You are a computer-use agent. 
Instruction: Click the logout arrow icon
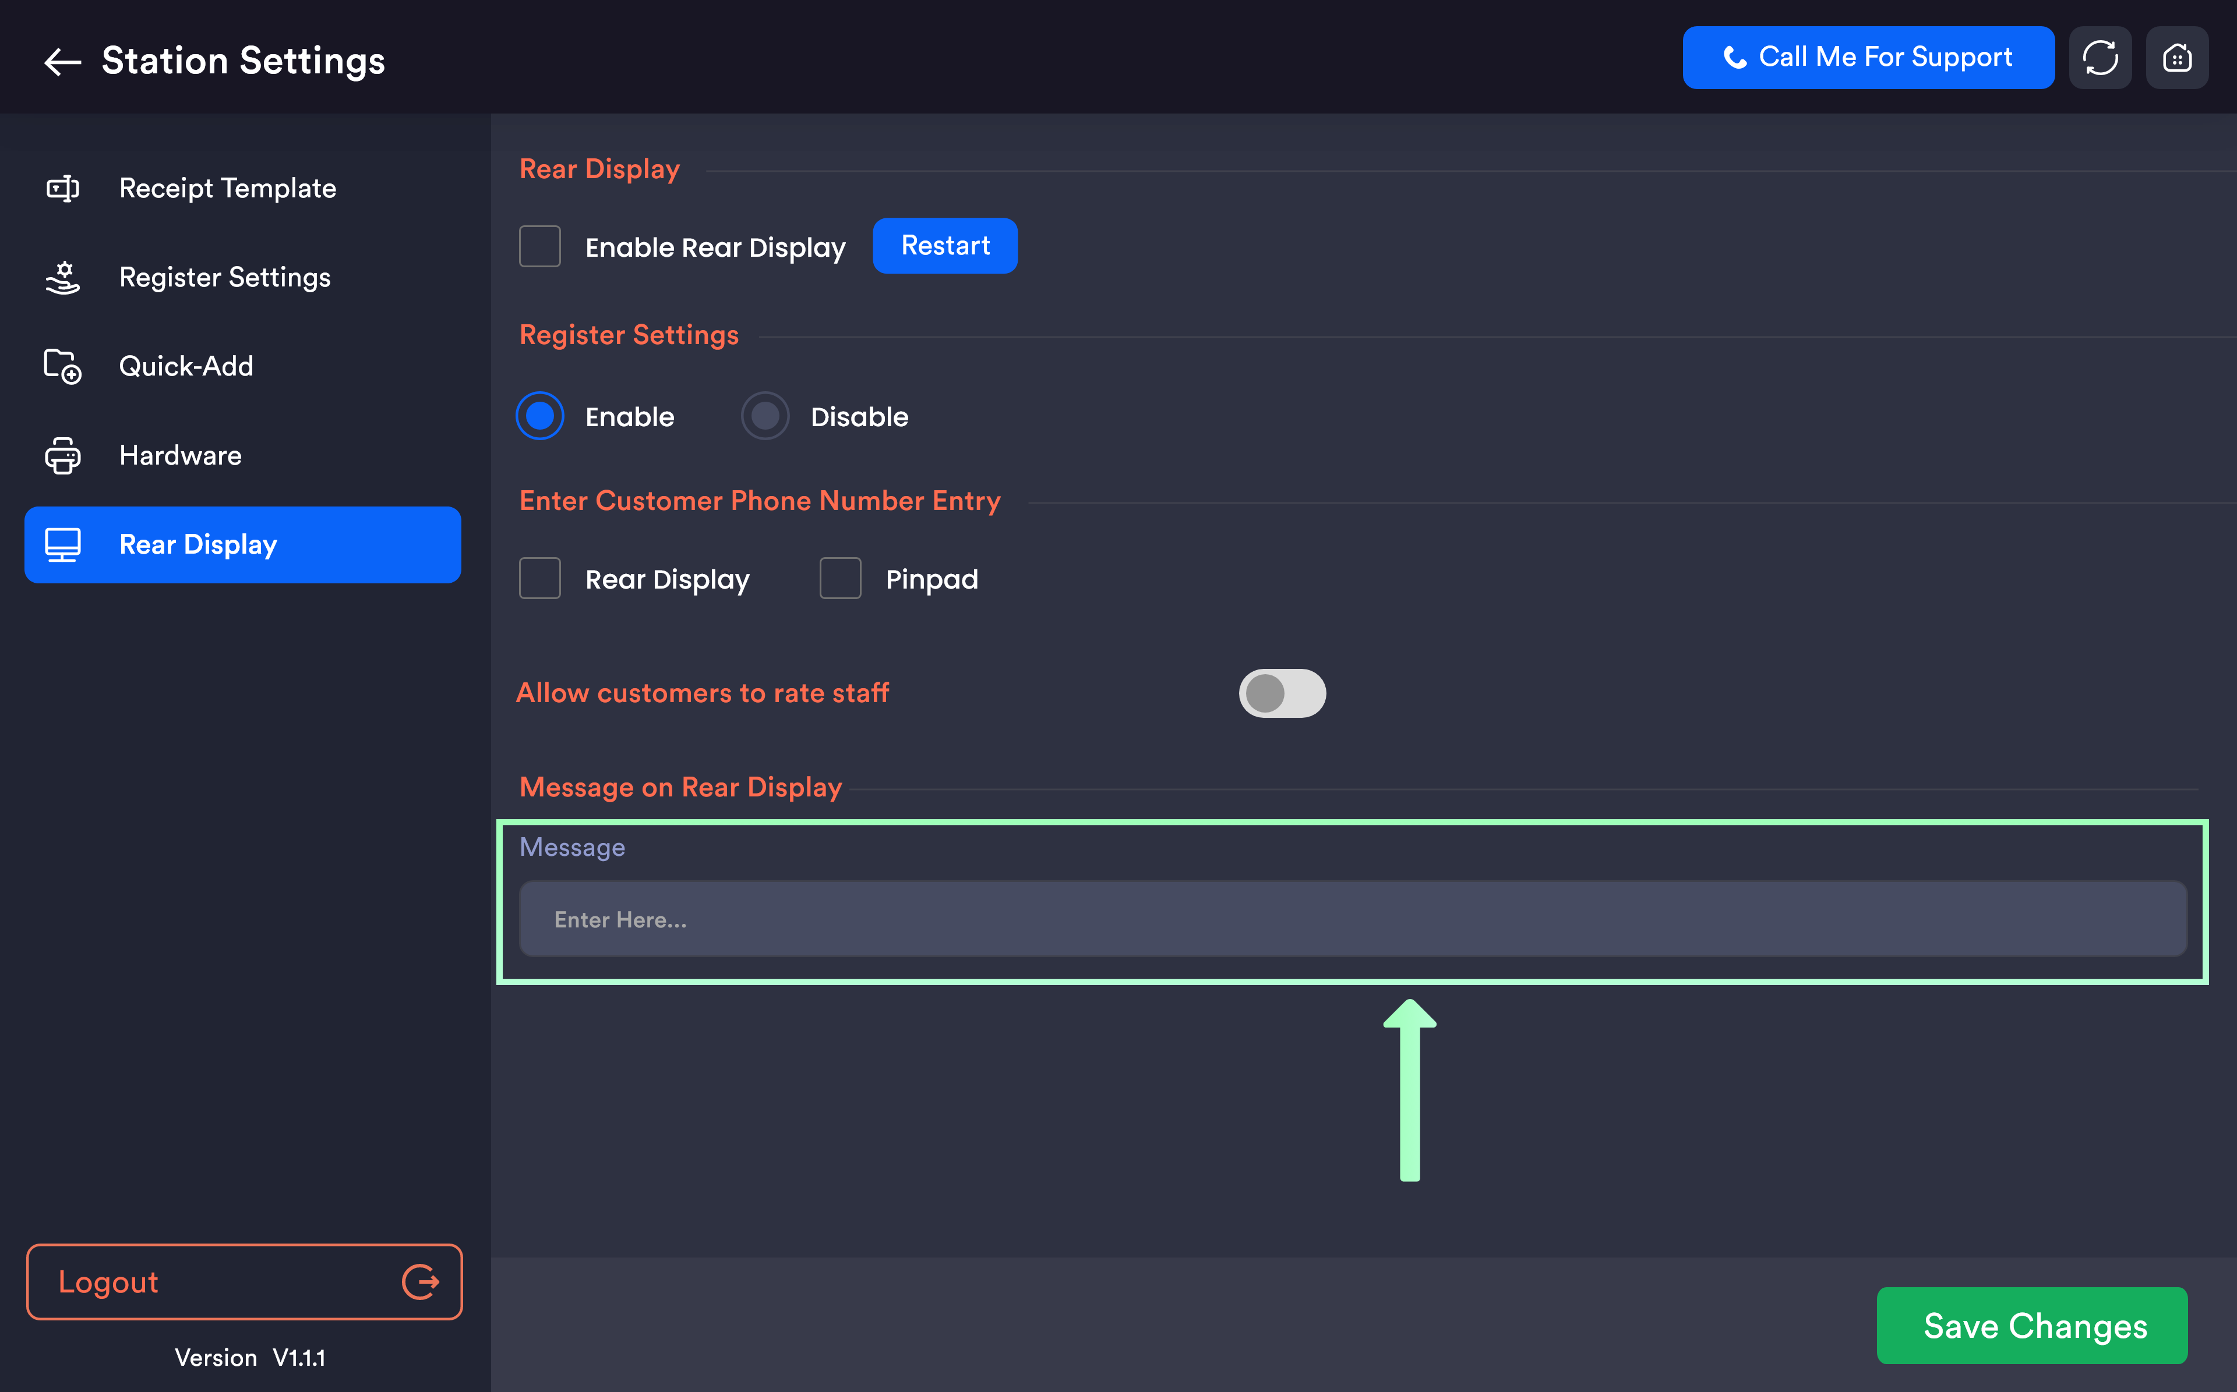pos(420,1281)
